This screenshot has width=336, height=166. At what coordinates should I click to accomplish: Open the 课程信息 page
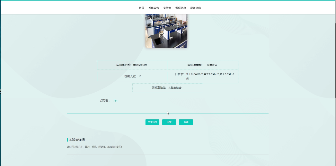[181, 8]
